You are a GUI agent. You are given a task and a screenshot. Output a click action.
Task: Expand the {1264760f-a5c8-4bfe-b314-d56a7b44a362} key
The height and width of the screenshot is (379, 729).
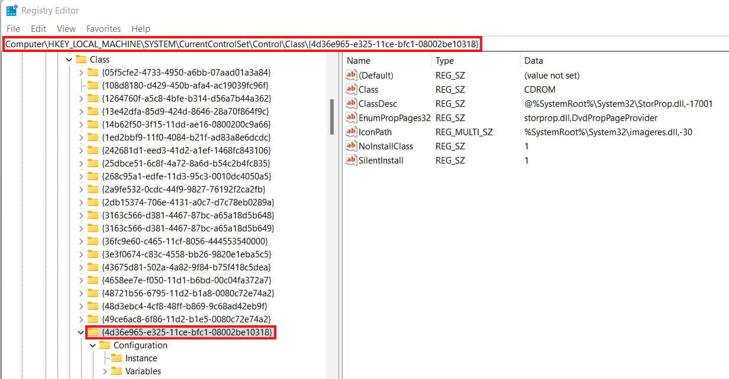pyautogui.click(x=81, y=99)
